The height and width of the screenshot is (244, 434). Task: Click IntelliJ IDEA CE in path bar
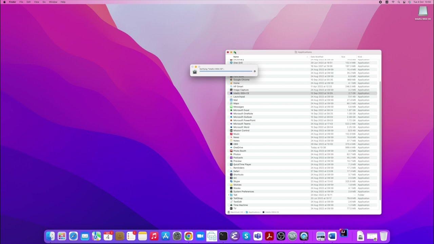click(271, 212)
